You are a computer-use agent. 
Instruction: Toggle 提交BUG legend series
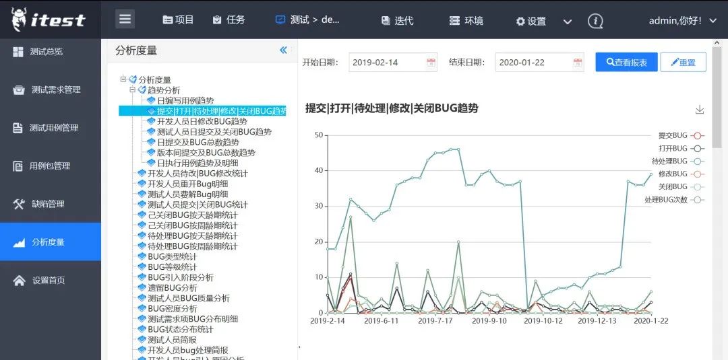pyautogui.click(x=681, y=135)
